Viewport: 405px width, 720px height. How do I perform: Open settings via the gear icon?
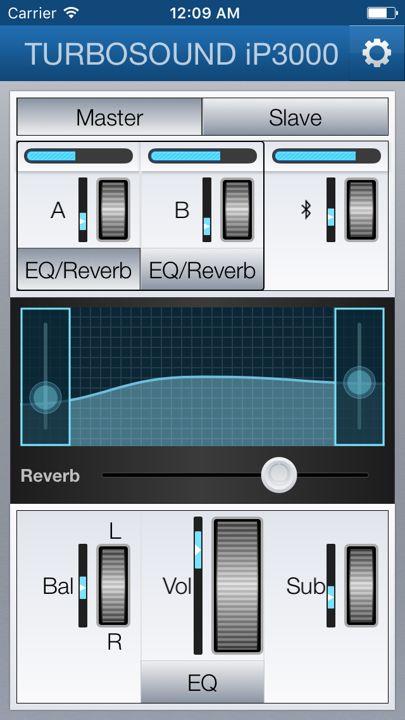coord(377,53)
